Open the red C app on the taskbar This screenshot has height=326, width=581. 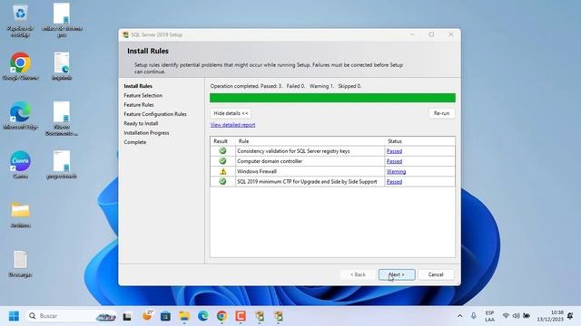click(241, 316)
